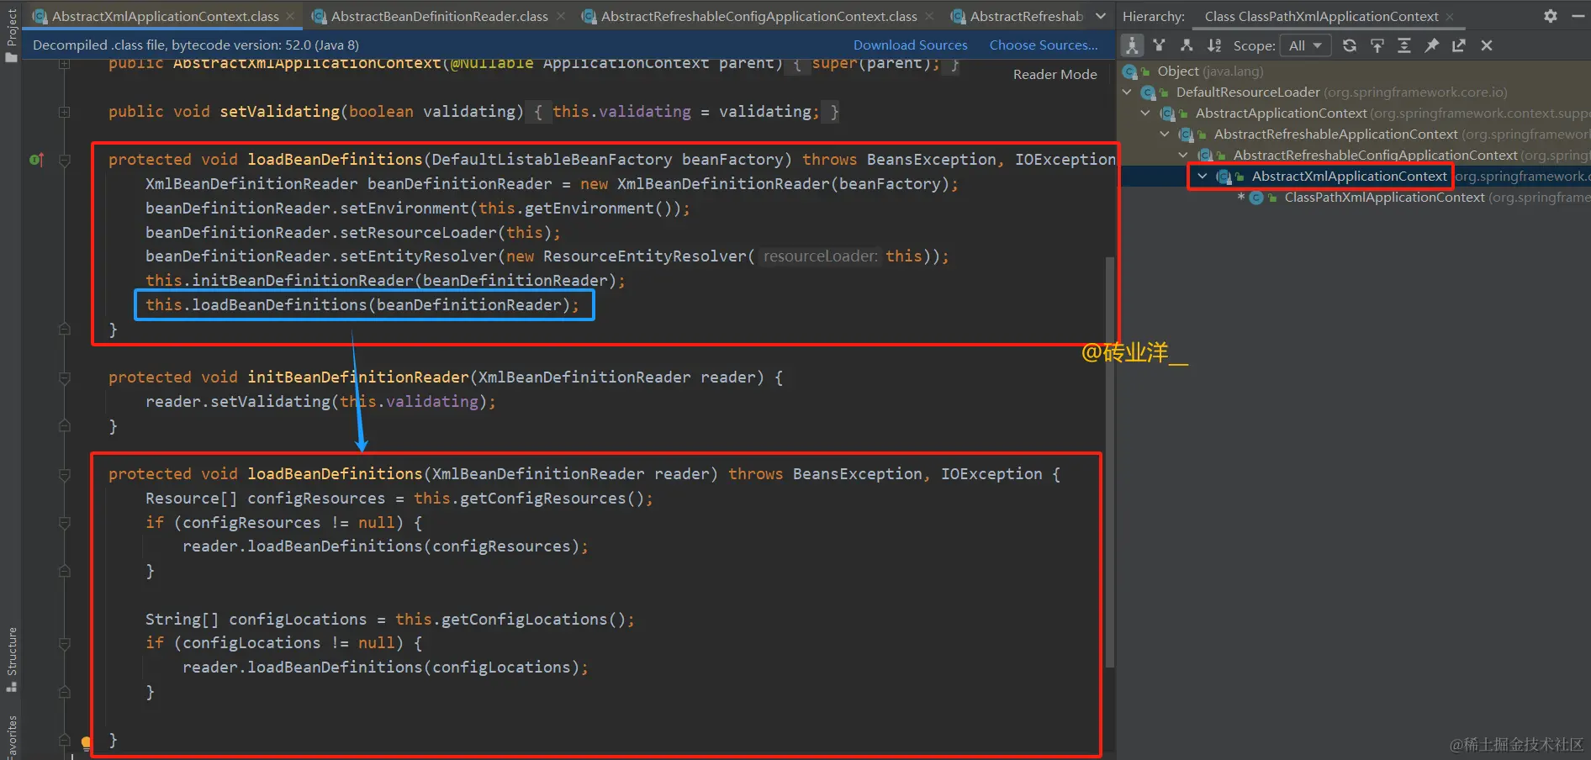Expand folded AbstractXmlApplicationContext constructor
Screen dimensions: 1591x760
(x=65, y=63)
